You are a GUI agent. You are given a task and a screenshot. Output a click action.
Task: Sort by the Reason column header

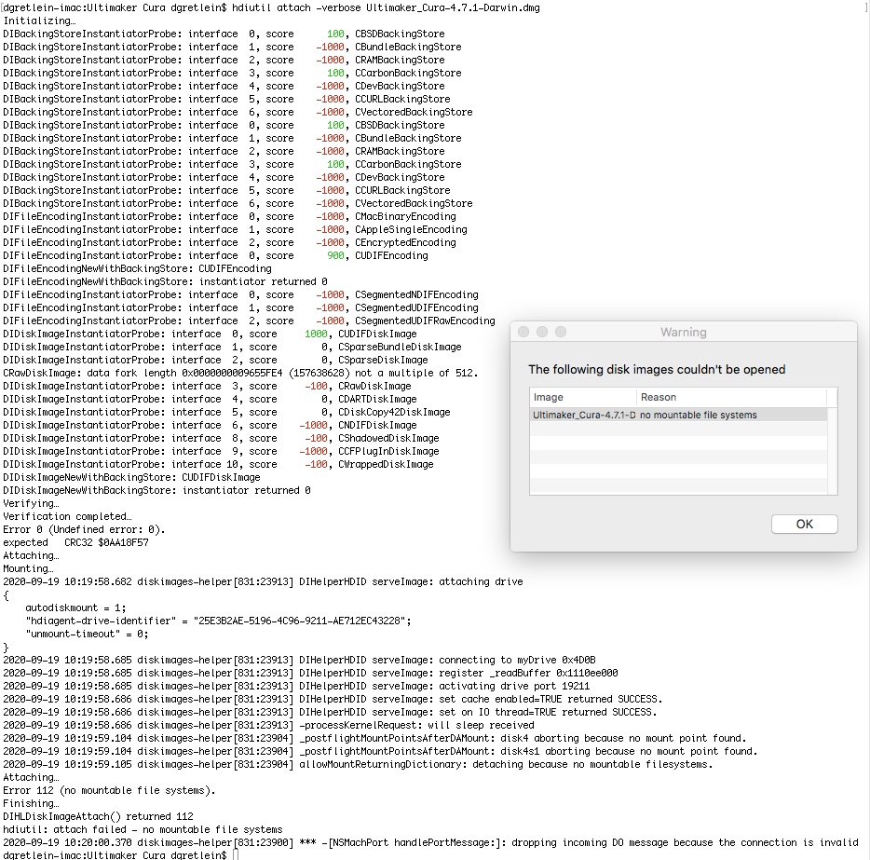tap(731, 397)
